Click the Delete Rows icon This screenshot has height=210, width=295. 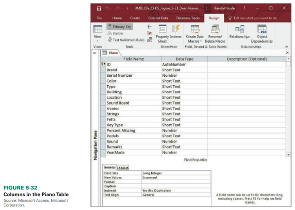(150, 33)
